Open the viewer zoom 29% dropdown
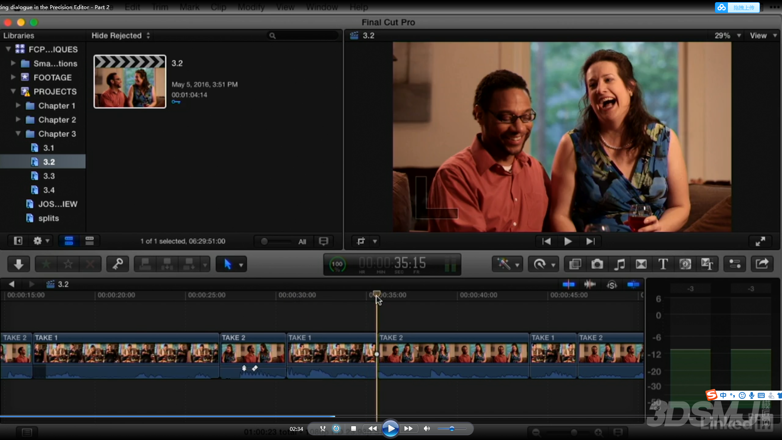Image resolution: width=782 pixels, height=440 pixels. click(728, 35)
